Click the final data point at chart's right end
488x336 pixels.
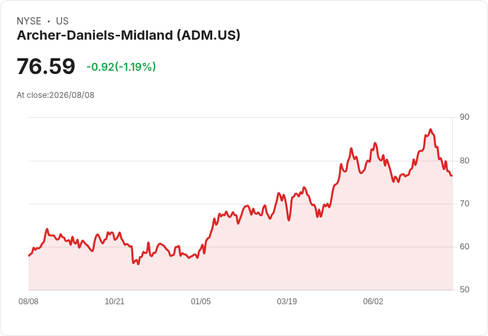point(452,176)
